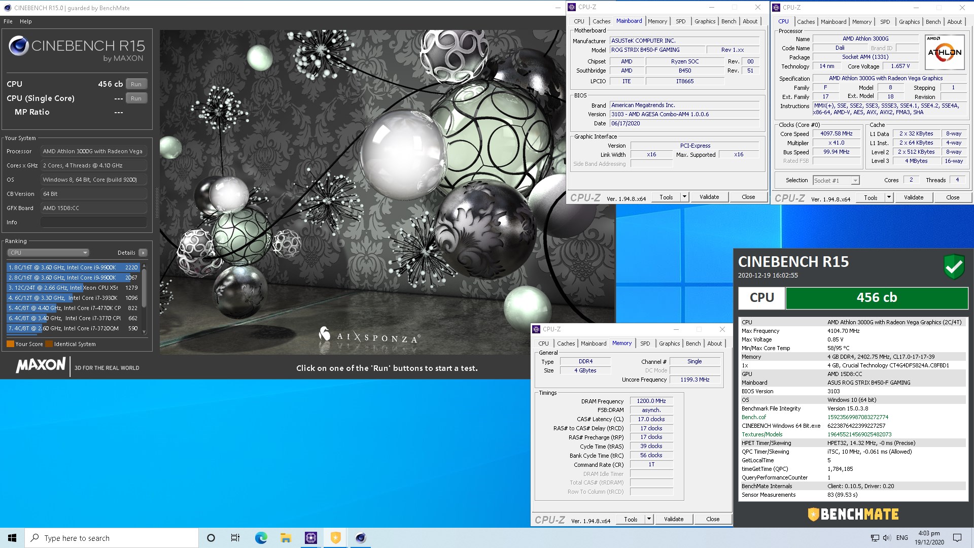
Task: Open the File menu in Cinebench
Action: click(x=8, y=21)
